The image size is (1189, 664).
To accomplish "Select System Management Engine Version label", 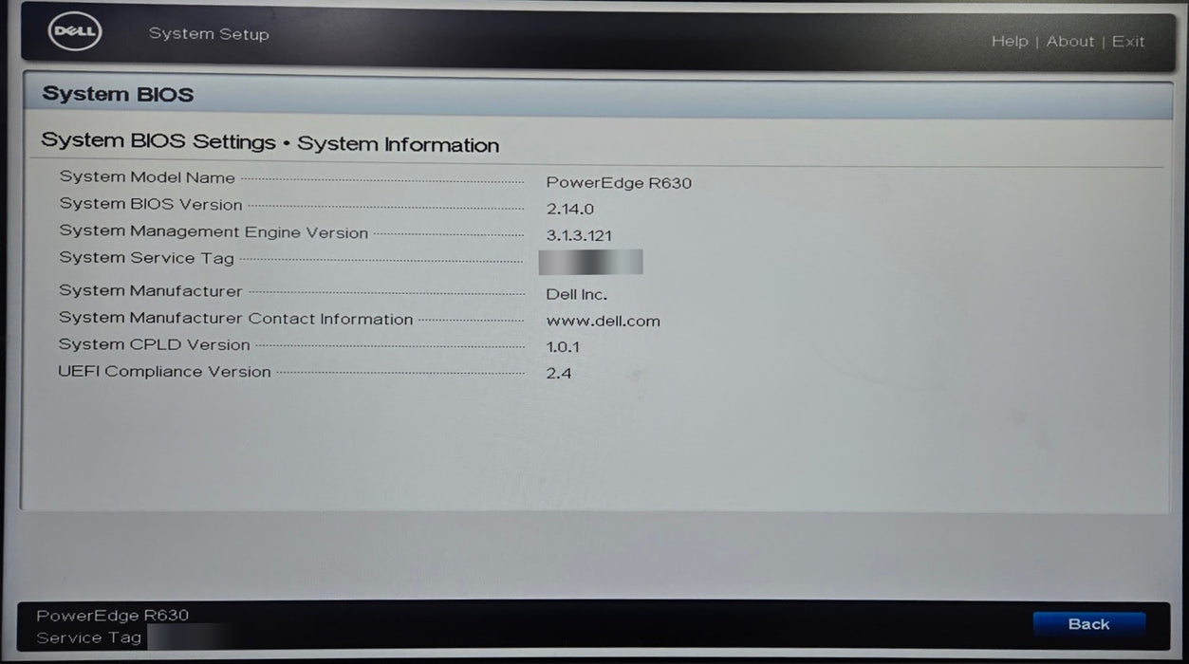I will pyautogui.click(x=214, y=231).
